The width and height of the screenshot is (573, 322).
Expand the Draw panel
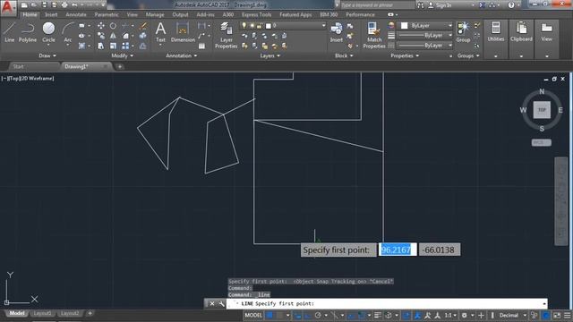click(x=47, y=55)
